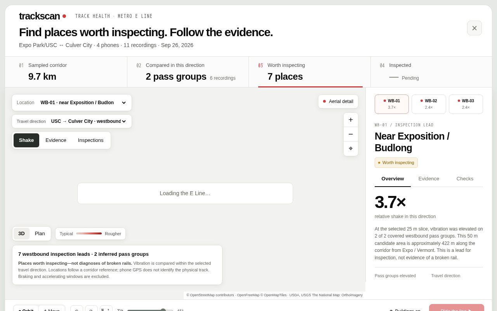Switch to 3D view
497x311 pixels.
pos(21,234)
